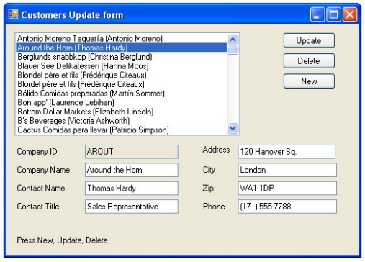Select Antonio Moreno Taquería in the list

(121, 38)
